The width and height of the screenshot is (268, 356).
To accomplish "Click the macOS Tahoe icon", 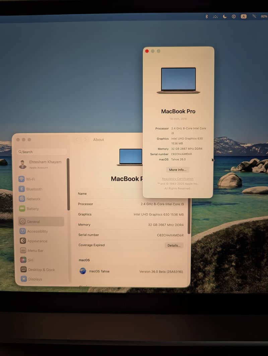I will [83, 271].
